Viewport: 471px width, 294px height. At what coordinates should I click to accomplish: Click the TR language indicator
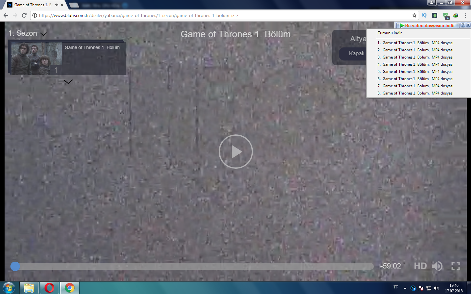(x=396, y=287)
